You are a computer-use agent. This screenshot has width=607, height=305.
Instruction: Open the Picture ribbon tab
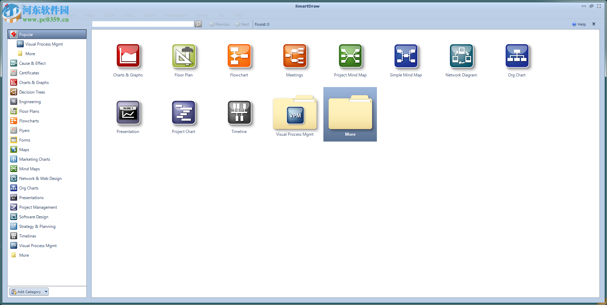point(150,15)
